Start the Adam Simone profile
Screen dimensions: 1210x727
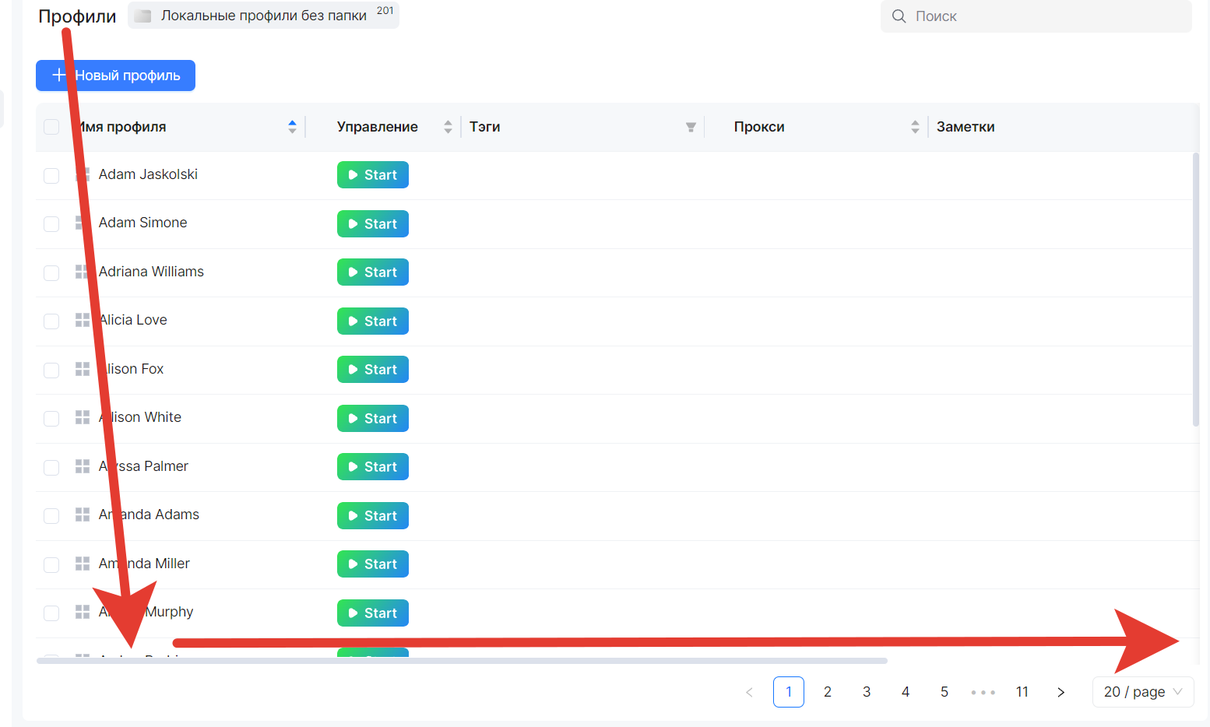point(372,224)
